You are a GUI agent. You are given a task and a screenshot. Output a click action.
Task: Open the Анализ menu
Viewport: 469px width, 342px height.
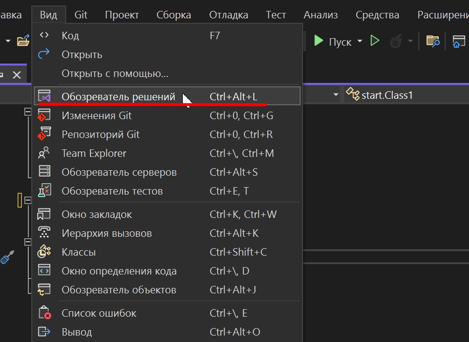[320, 15]
